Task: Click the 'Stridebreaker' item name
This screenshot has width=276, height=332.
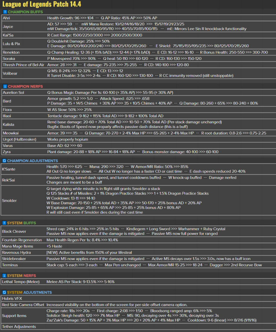Action: pos(14,259)
